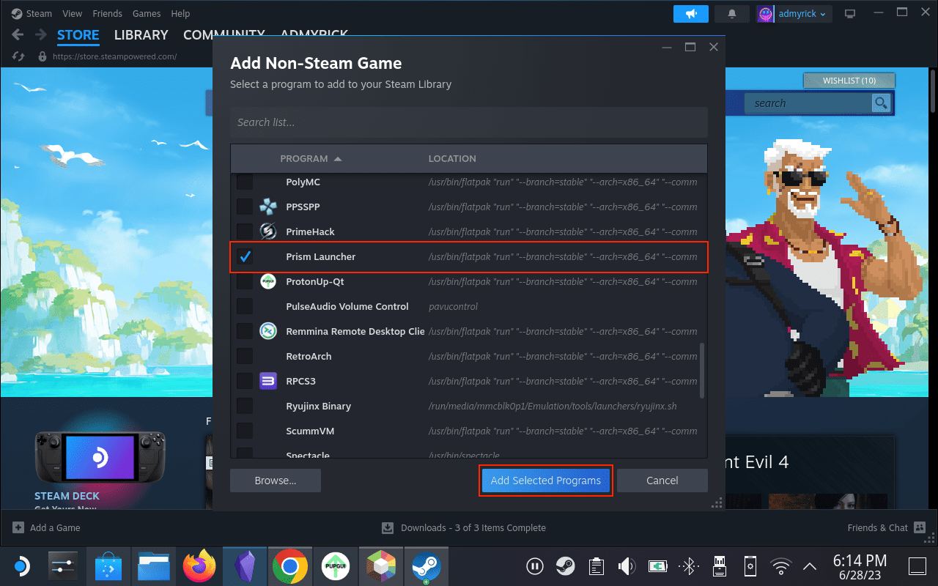Click the PrimeHack program icon
This screenshot has width=938, height=586.
pyautogui.click(x=267, y=231)
